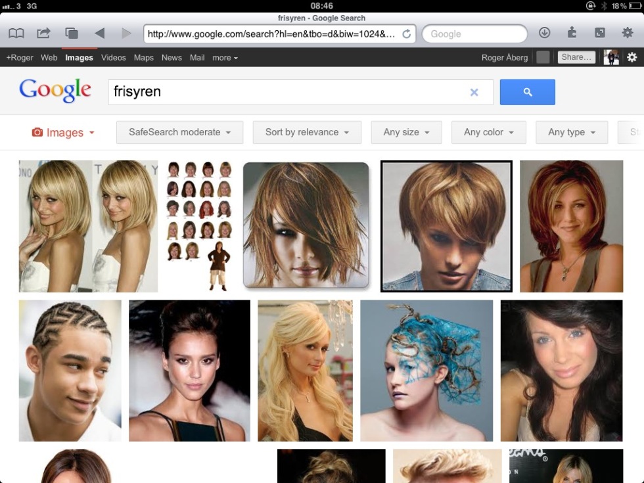Open the bookmarks book icon

(x=16, y=34)
